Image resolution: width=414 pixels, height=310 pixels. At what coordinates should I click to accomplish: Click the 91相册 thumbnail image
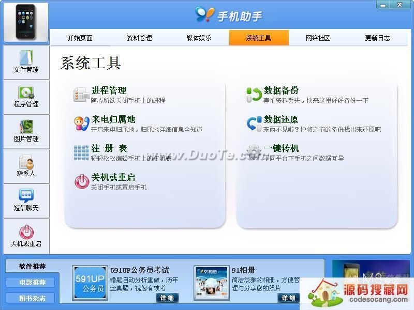pyautogui.click(x=211, y=283)
